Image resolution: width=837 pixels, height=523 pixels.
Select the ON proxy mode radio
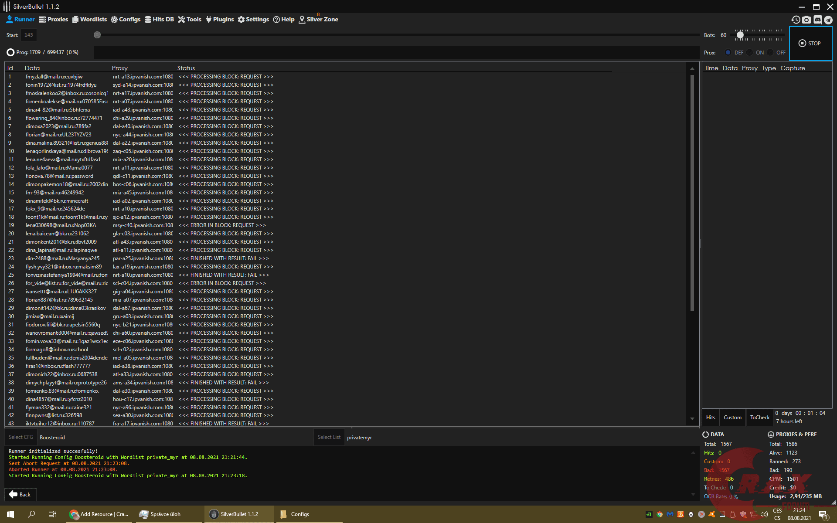749,52
